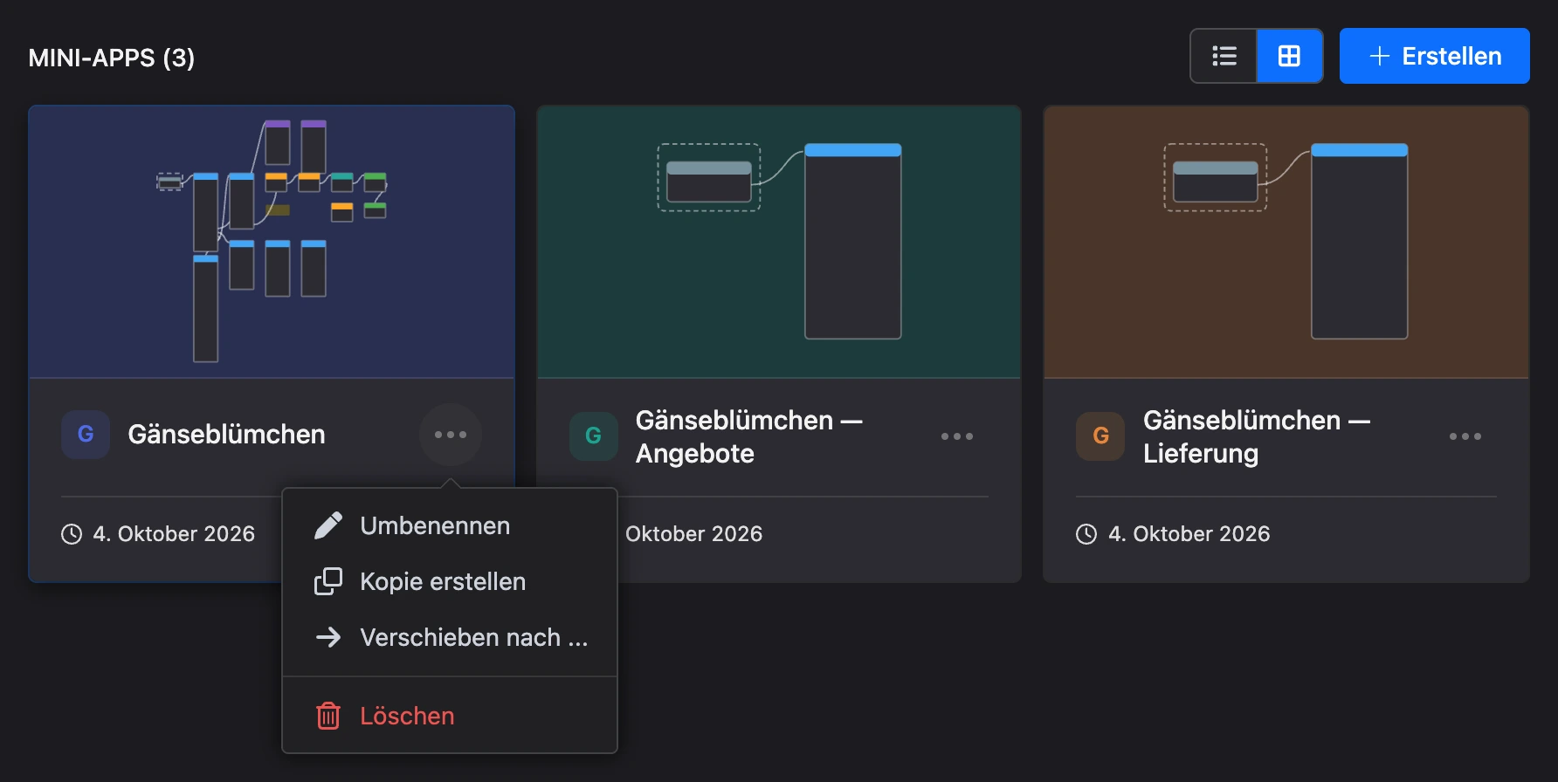Select Kopie erstellen menu entry
Screen dimensions: 1558x782
pyautogui.click(x=450, y=581)
